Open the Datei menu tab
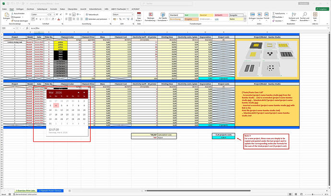The width and height of the screenshot is (331, 196). 4,9
